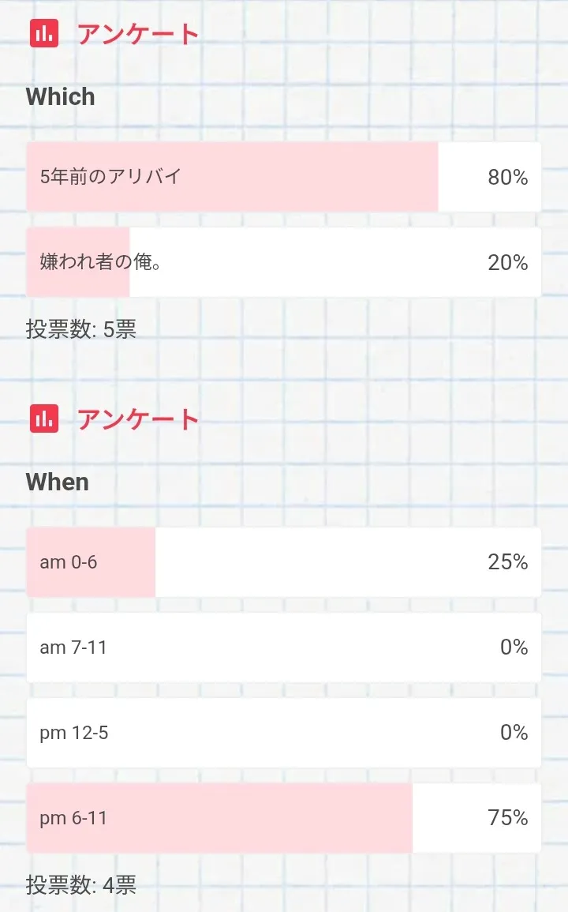The image size is (568, 912).
Task: Click the 投票数: 4票 vote count
Action: click(x=81, y=885)
